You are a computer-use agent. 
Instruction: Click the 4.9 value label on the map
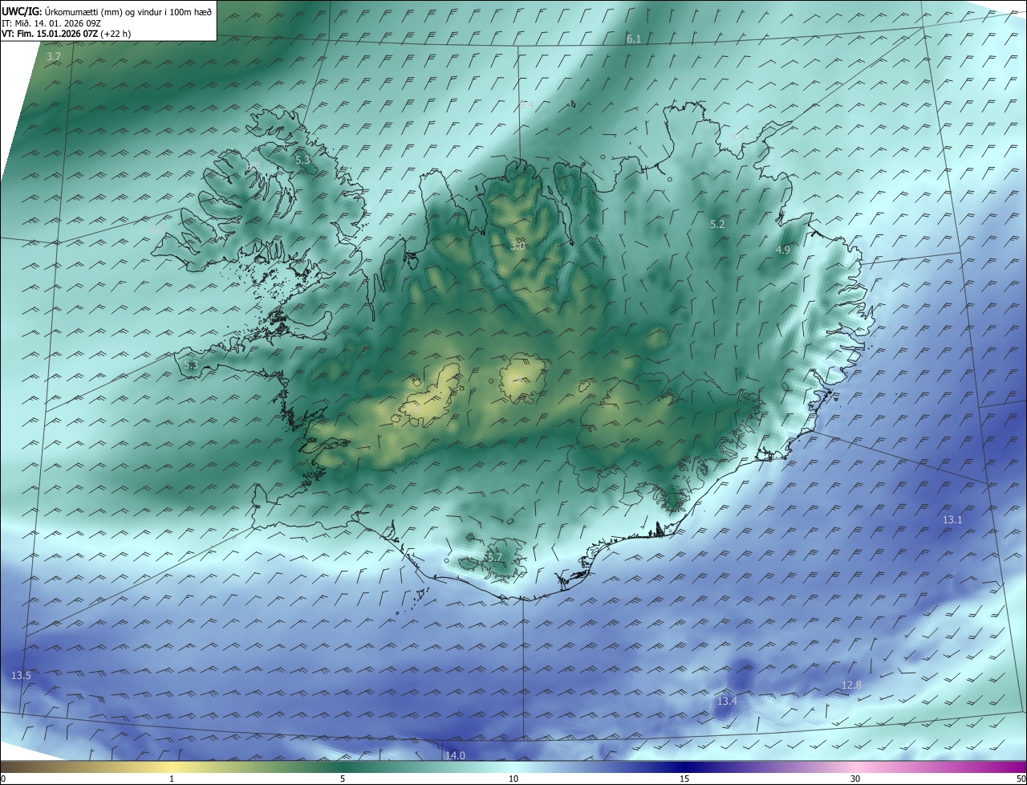[x=782, y=250]
